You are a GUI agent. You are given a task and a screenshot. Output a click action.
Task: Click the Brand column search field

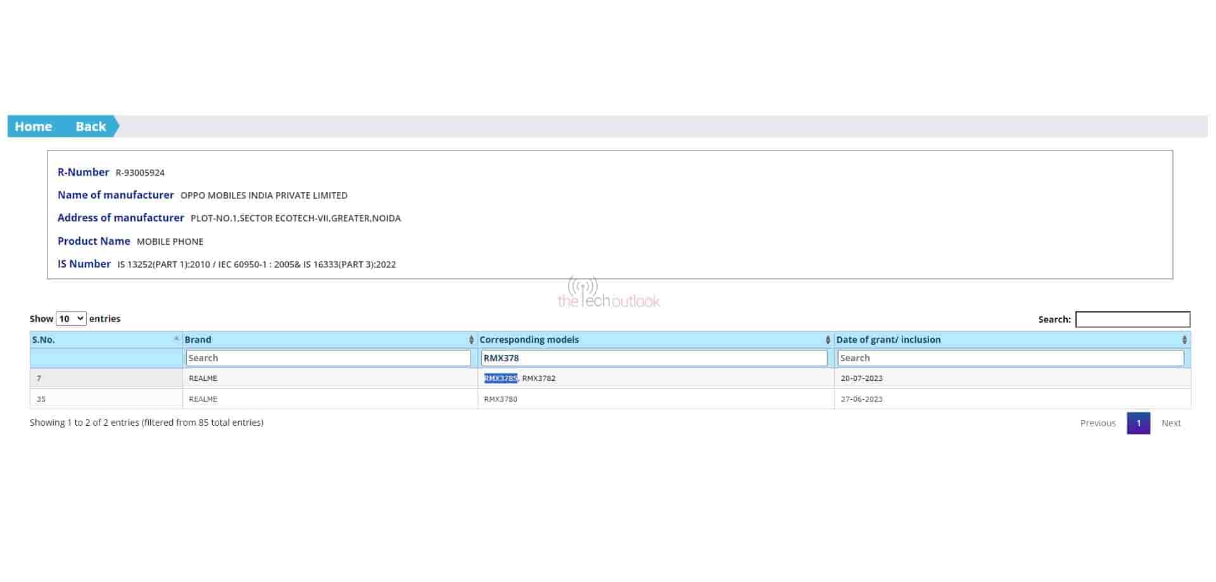(328, 358)
